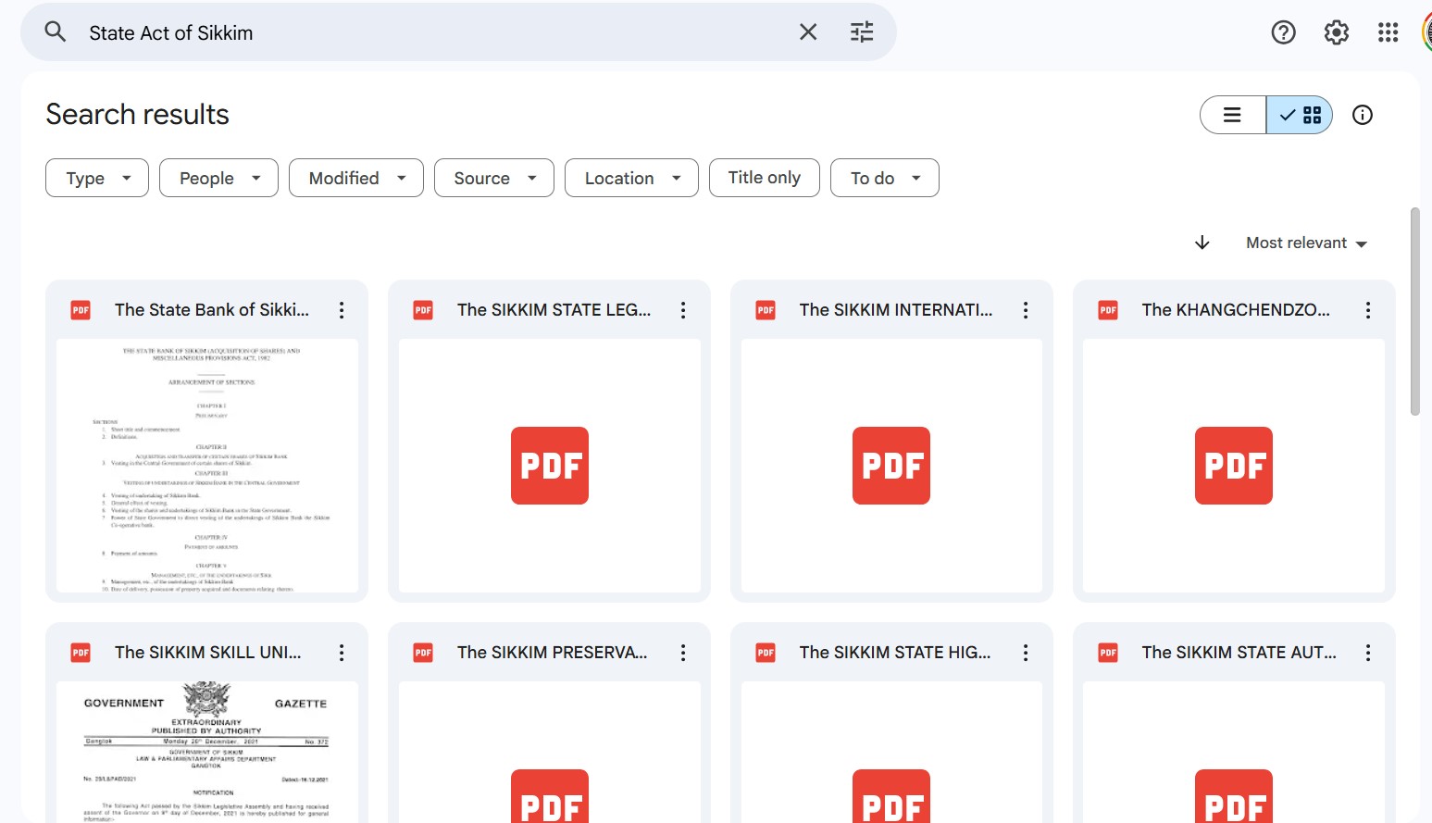Switch to list layout view
Image resolution: width=1432 pixels, height=823 pixels.
click(x=1233, y=115)
